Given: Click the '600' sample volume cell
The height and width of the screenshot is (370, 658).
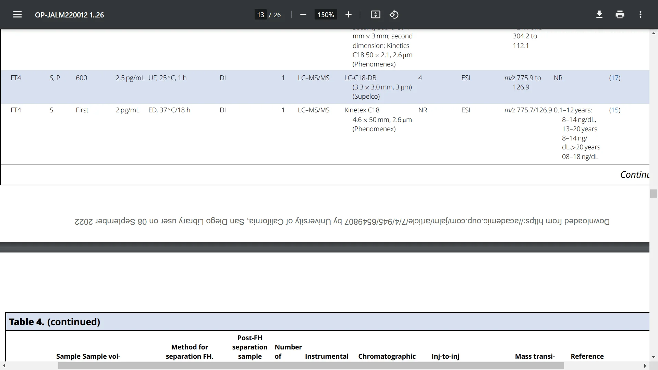Looking at the screenshot, I should point(82,78).
